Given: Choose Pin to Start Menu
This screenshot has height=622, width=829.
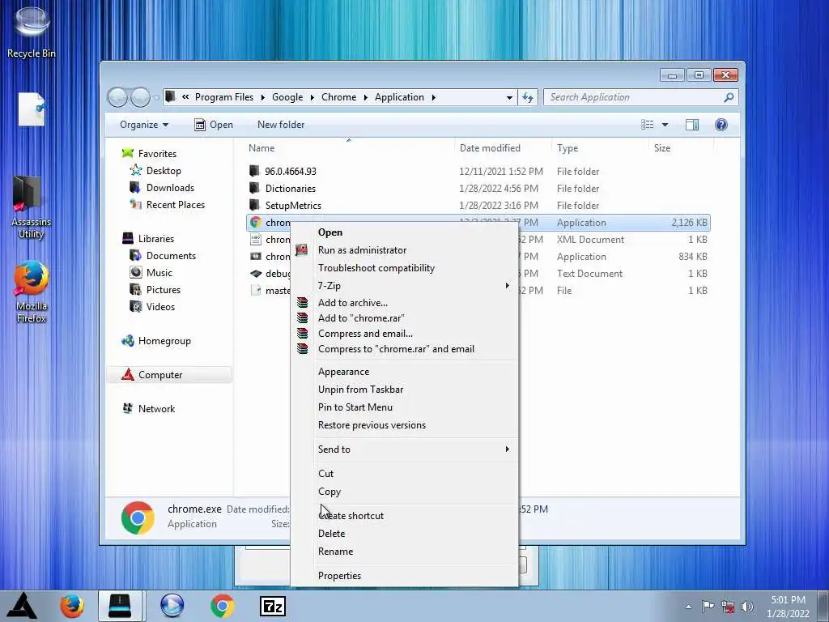Looking at the screenshot, I should (355, 407).
